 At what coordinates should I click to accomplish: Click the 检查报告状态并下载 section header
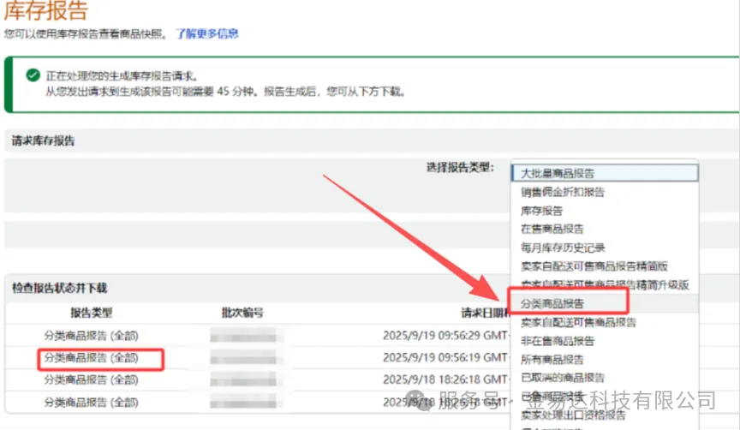pyautogui.click(x=59, y=288)
